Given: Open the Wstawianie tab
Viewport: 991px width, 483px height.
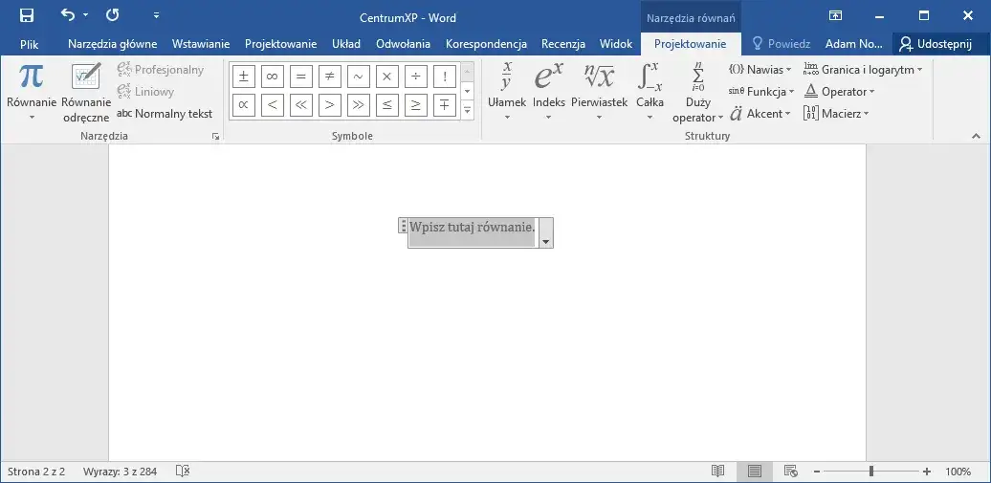Looking at the screenshot, I should pos(201,44).
